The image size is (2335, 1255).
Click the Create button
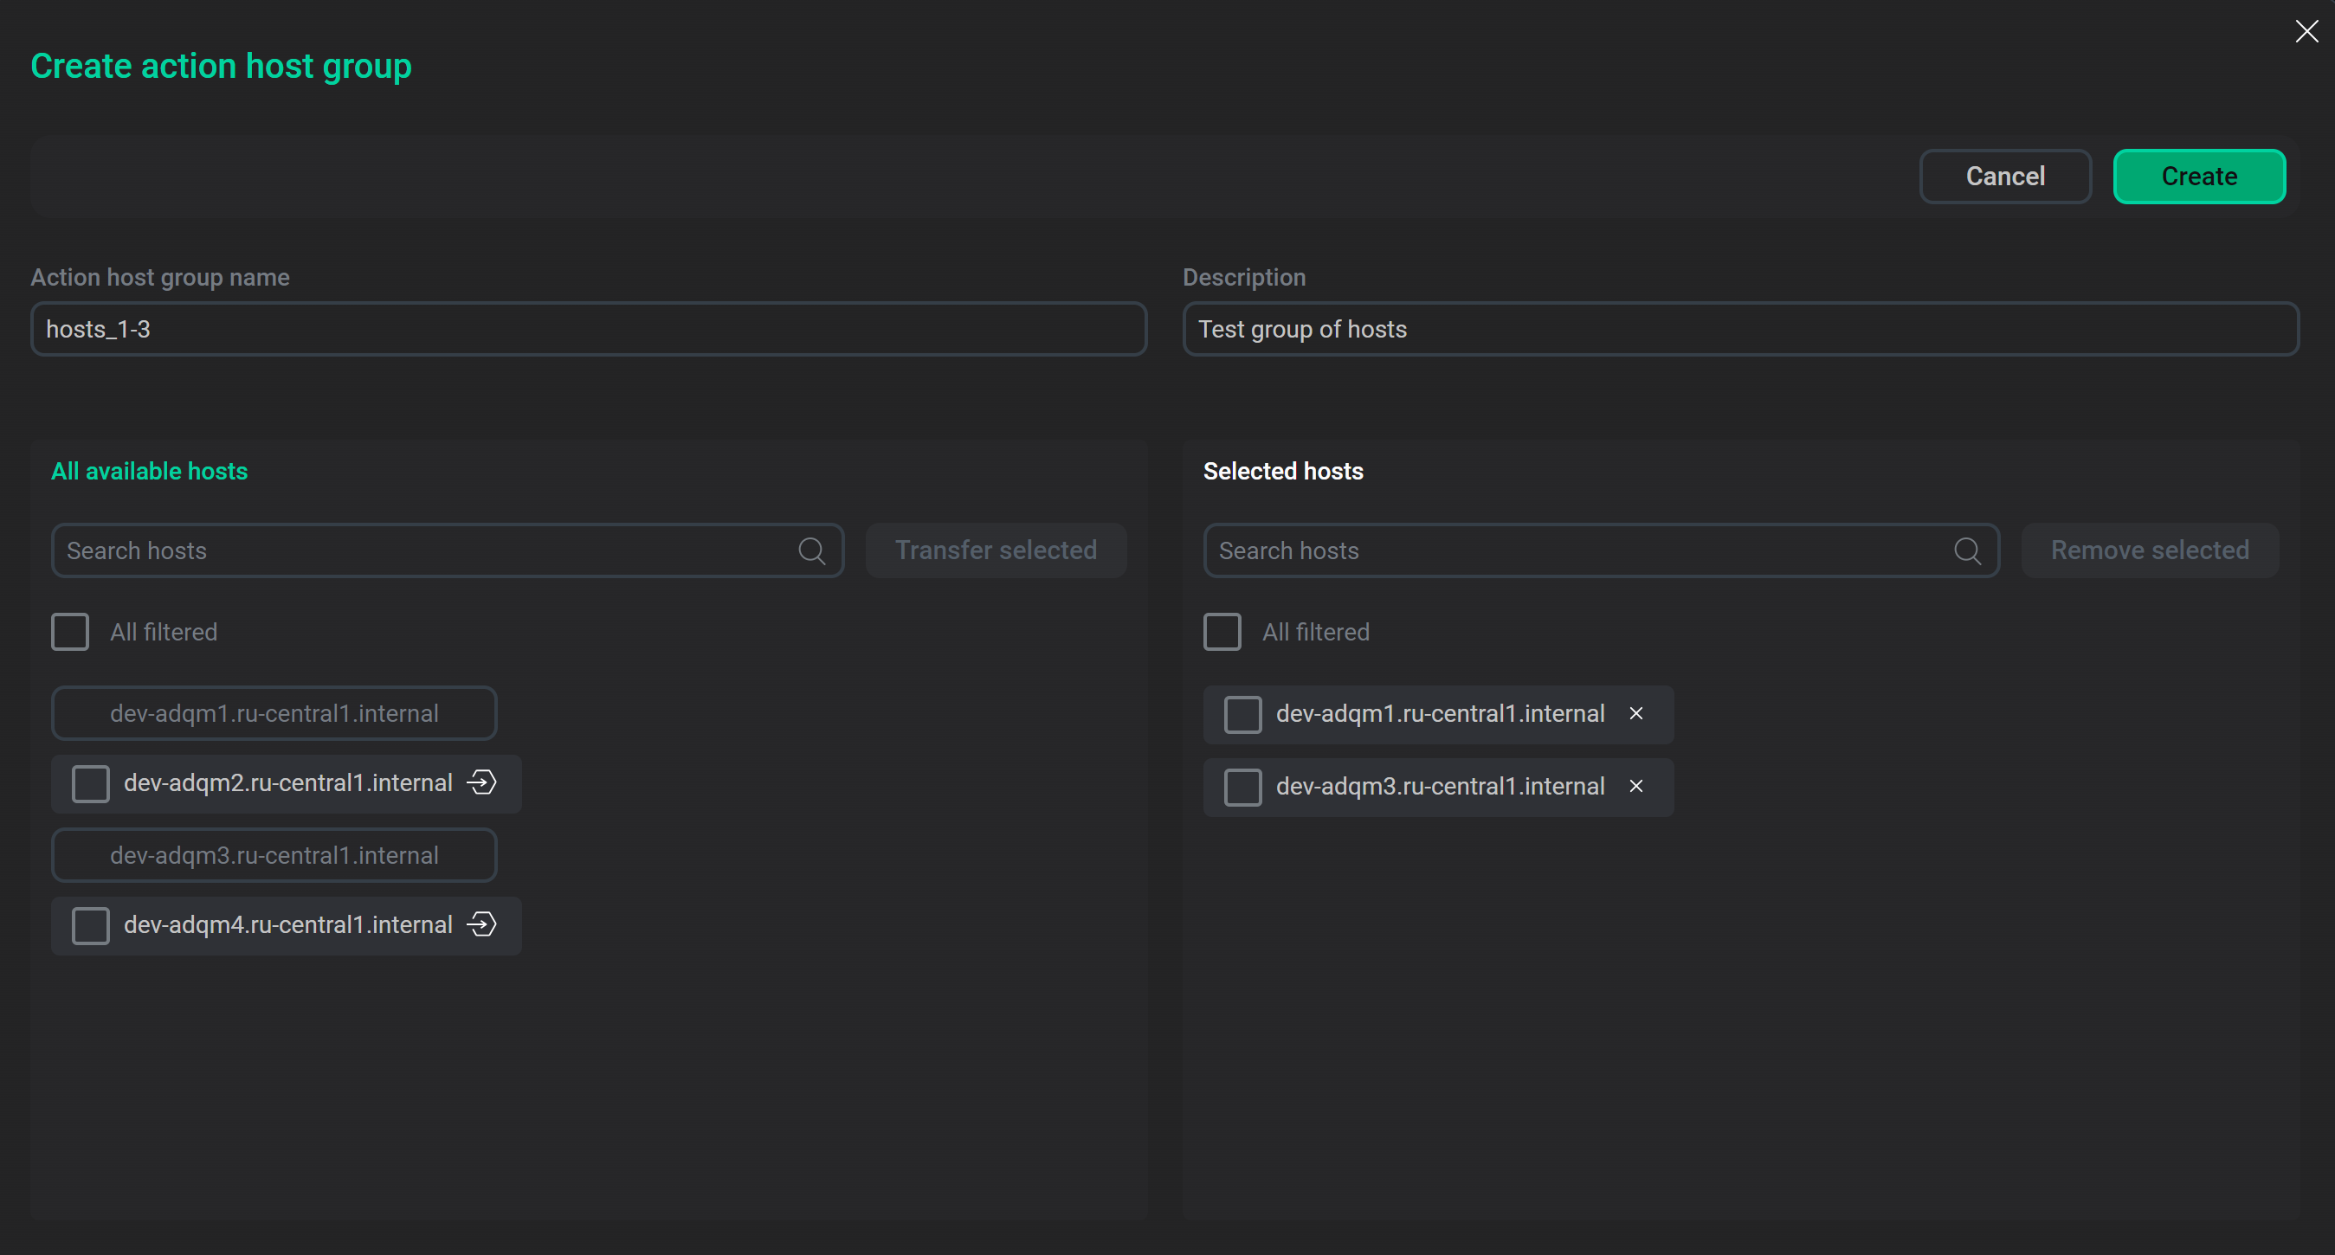2199,176
